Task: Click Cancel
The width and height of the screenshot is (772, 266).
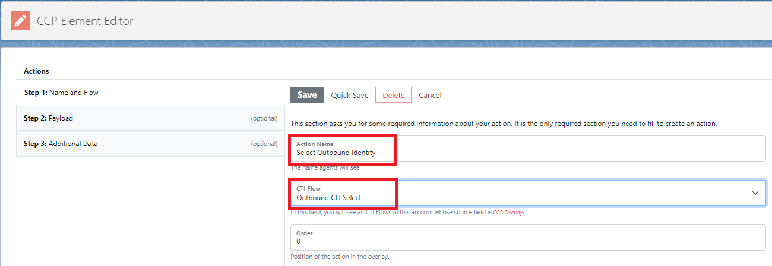Action: pyautogui.click(x=430, y=95)
